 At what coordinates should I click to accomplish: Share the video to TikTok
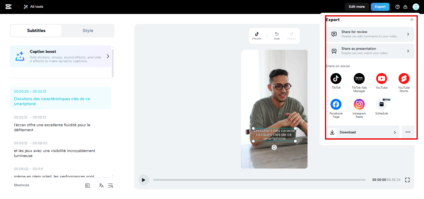pos(336,79)
